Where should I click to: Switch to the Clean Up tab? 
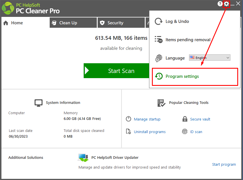point(73,23)
